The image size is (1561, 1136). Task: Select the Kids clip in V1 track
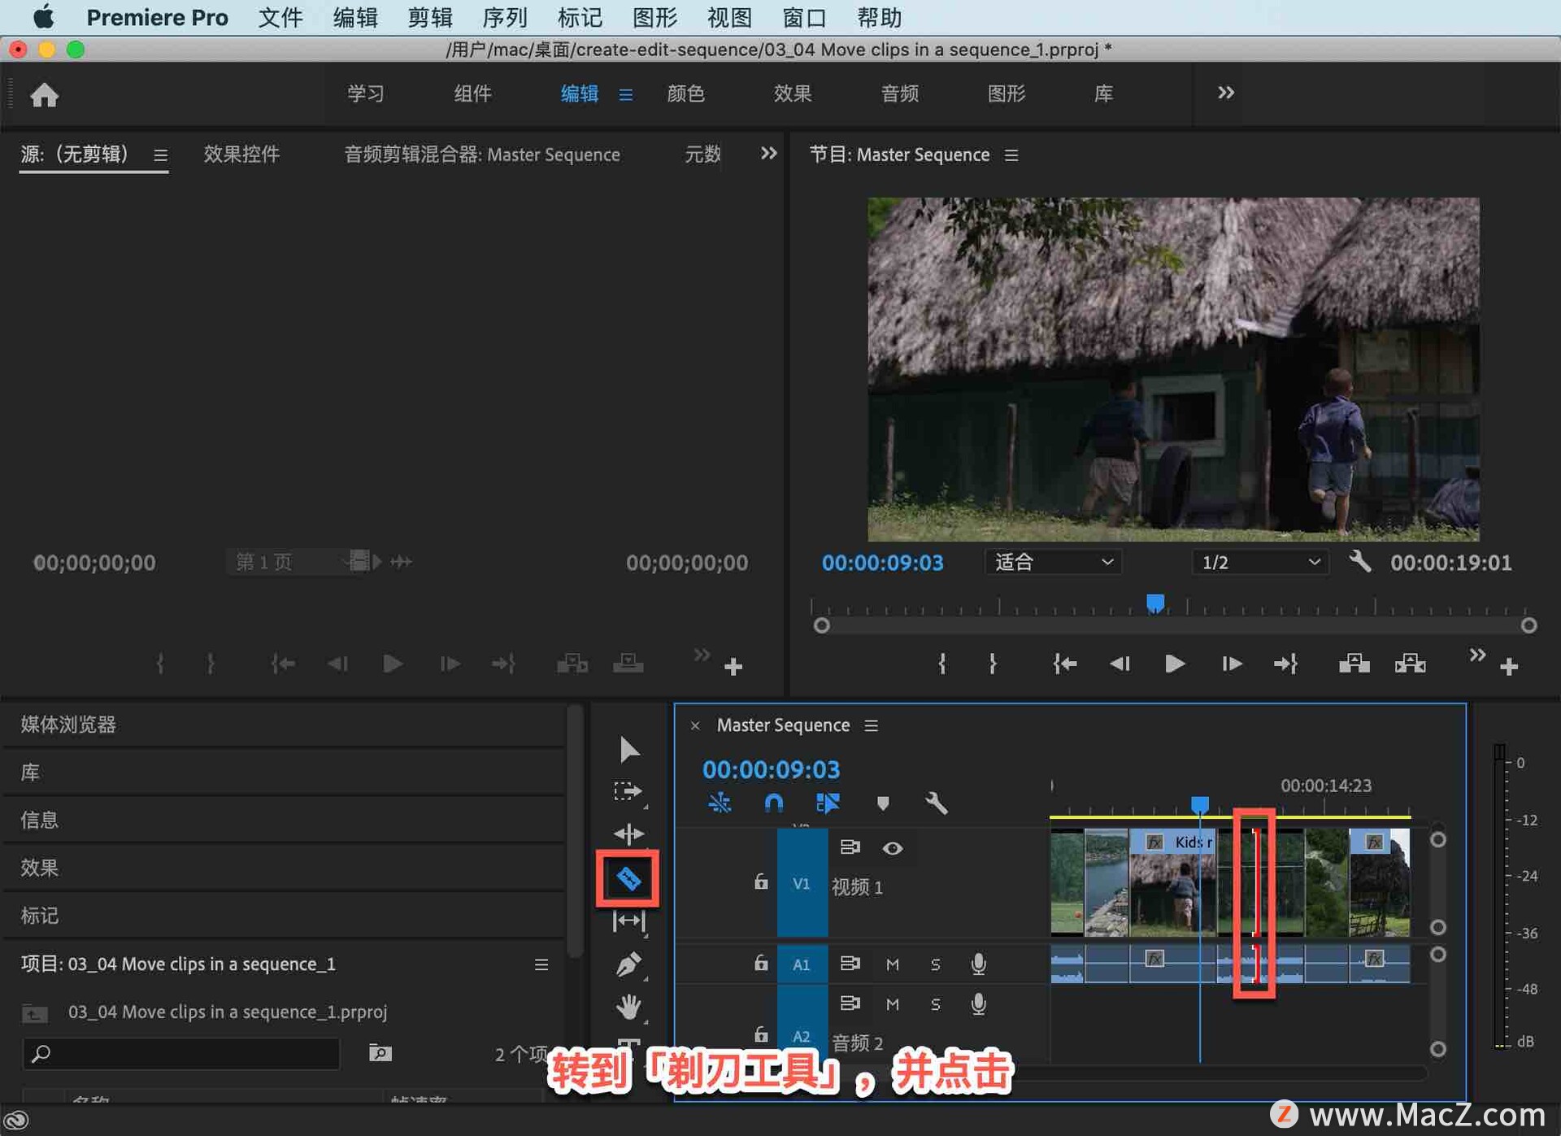pos(1172,883)
